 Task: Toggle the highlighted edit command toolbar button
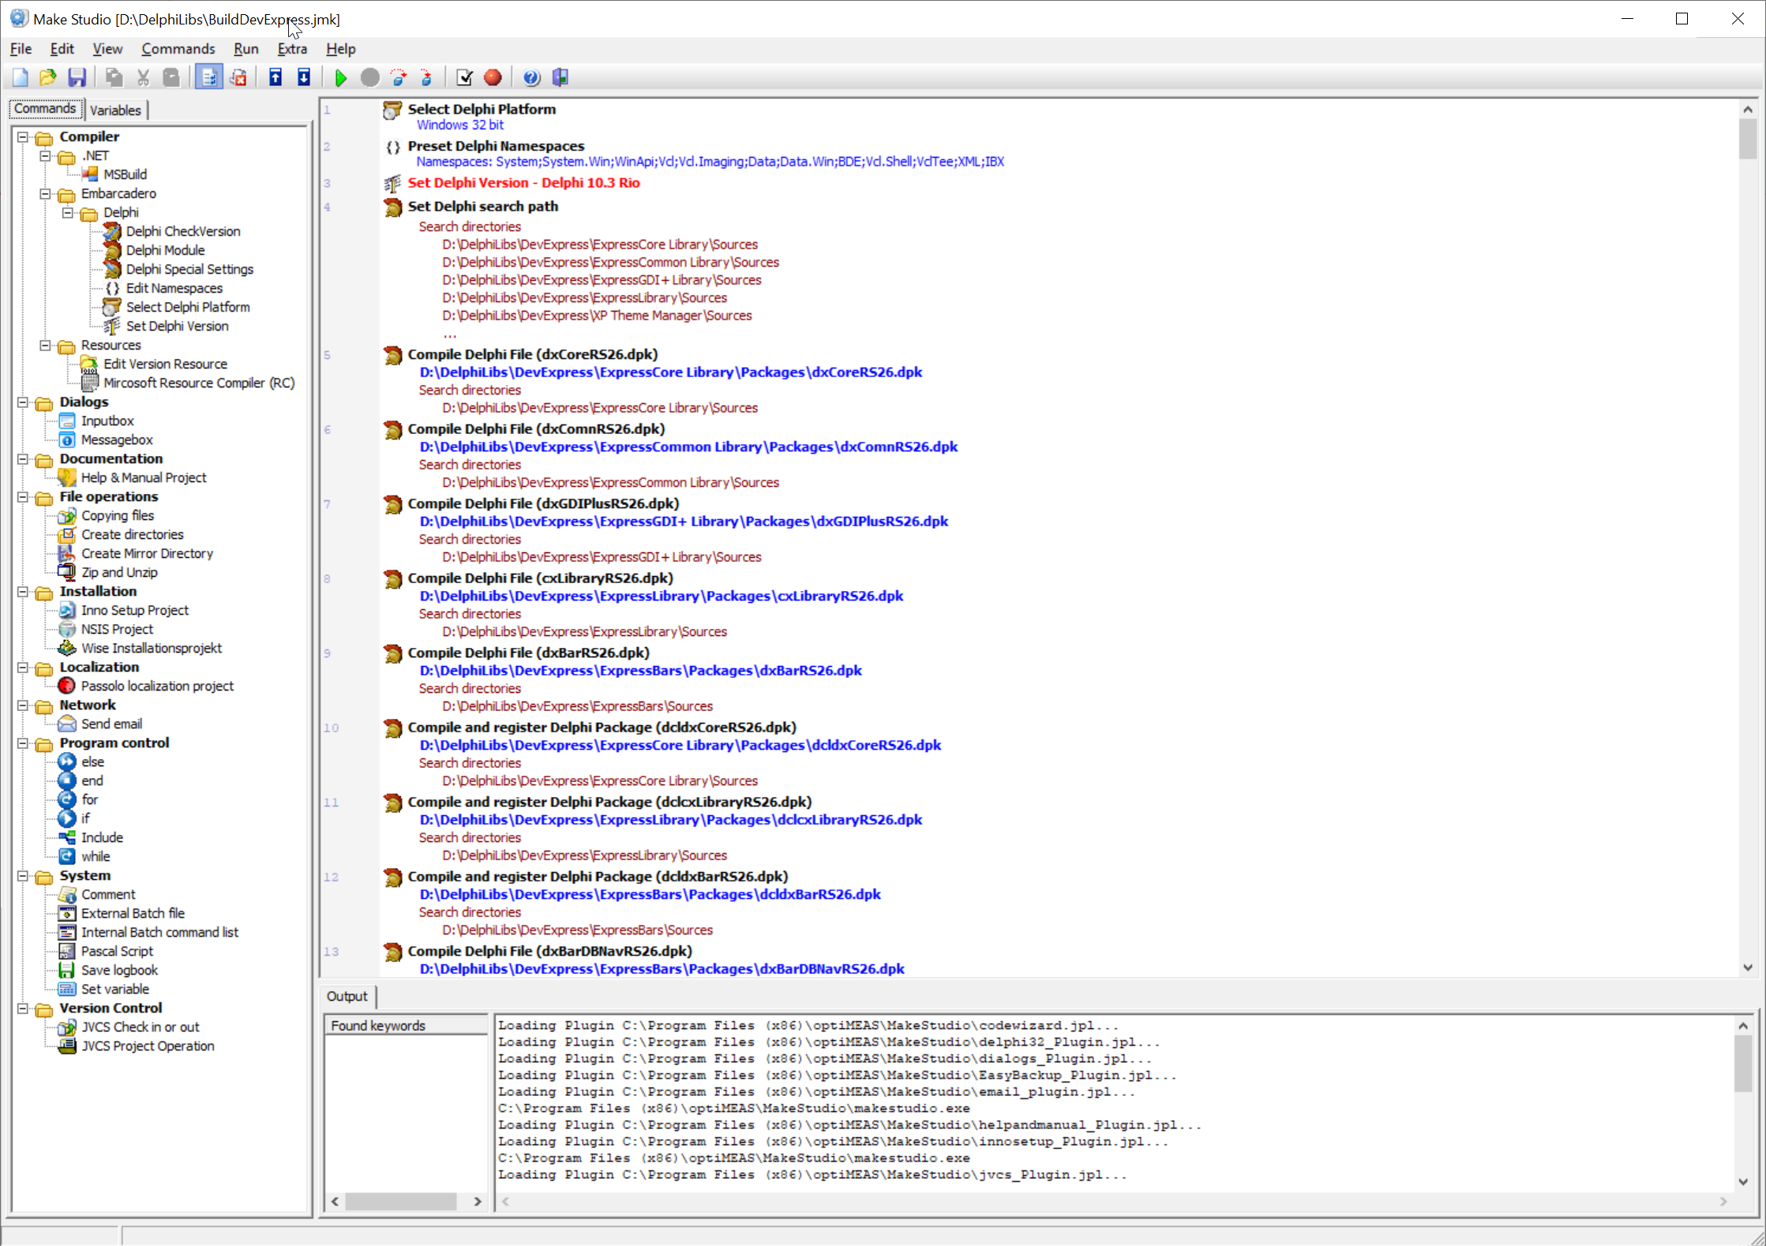[x=209, y=77]
